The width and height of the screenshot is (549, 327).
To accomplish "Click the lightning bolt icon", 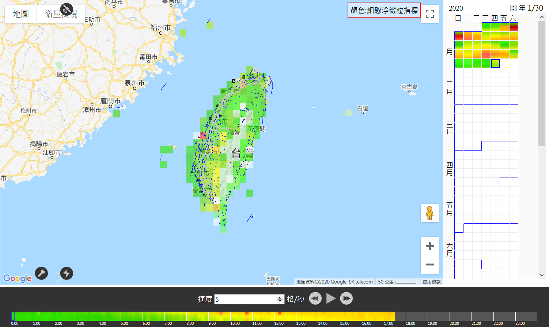I will tap(67, 273).
